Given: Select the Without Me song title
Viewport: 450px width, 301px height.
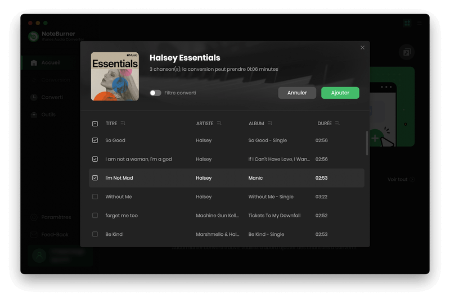Looking at the screenshot, I should [x=119, y=197].
